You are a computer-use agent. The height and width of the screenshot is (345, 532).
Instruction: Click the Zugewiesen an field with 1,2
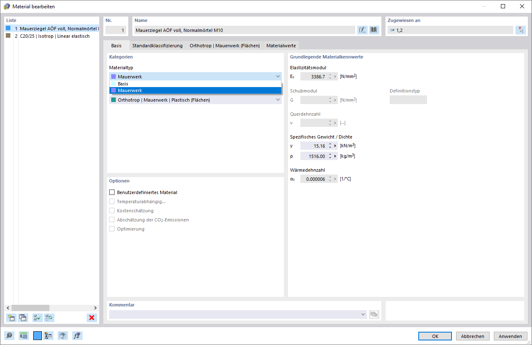click(450, 30)
